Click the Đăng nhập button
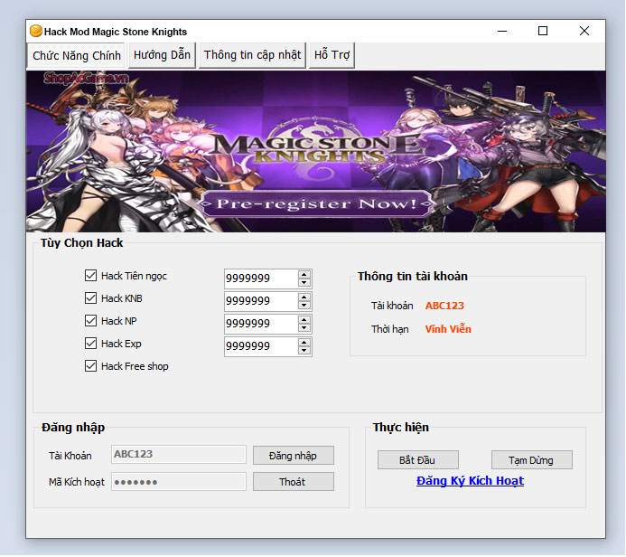The image size is (626, 557). tap(293, 456)
